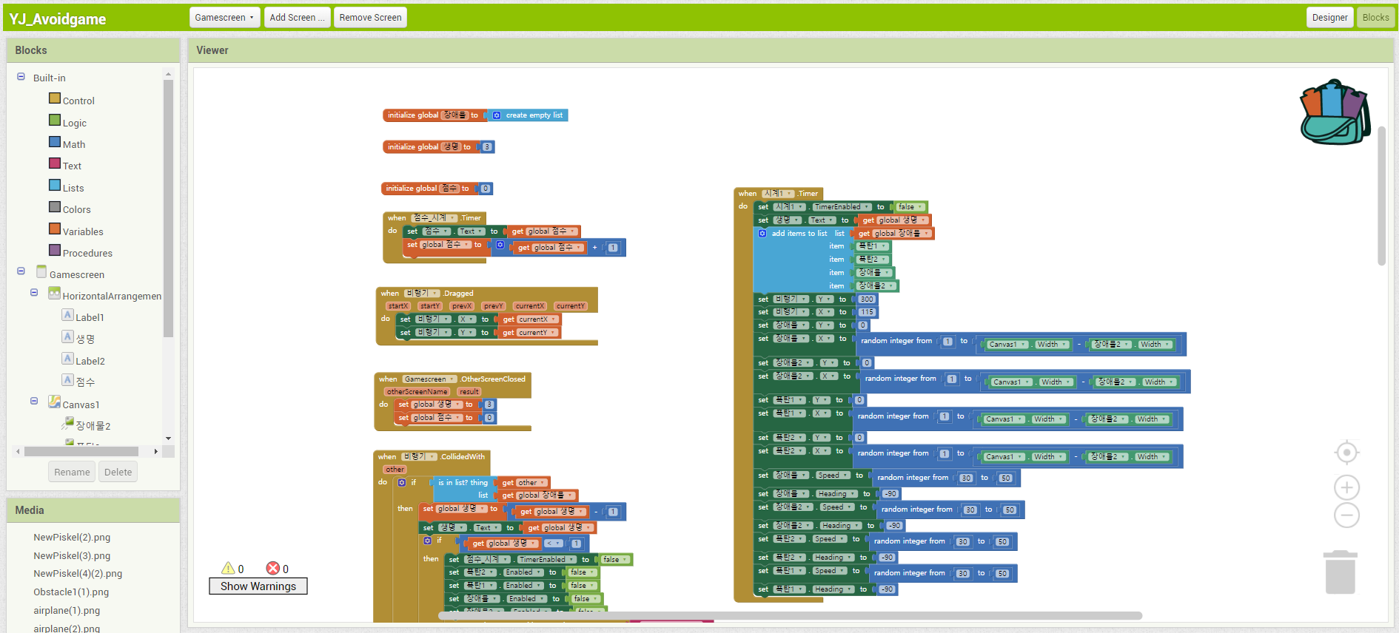The height and width of the screenshot is (633, 1399).
Task: Zoom out with the minus icon
Action: (x=1346, y=515)
